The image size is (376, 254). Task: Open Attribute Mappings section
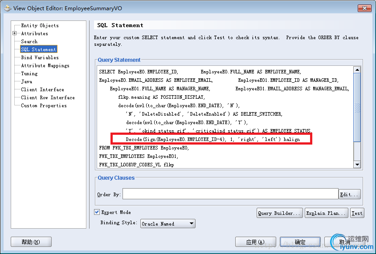45,65
